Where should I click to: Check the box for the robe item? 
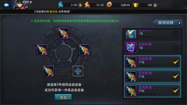pyautogui.click(x=176, y=33)
